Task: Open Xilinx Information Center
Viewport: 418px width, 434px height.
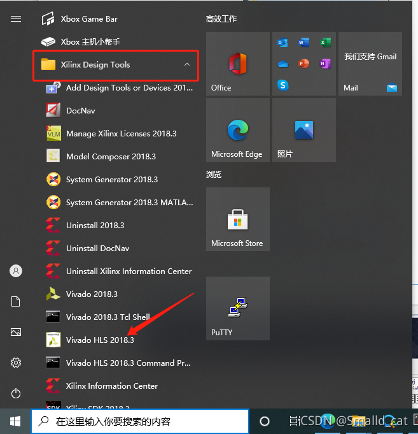Action: tap(116, 386)
